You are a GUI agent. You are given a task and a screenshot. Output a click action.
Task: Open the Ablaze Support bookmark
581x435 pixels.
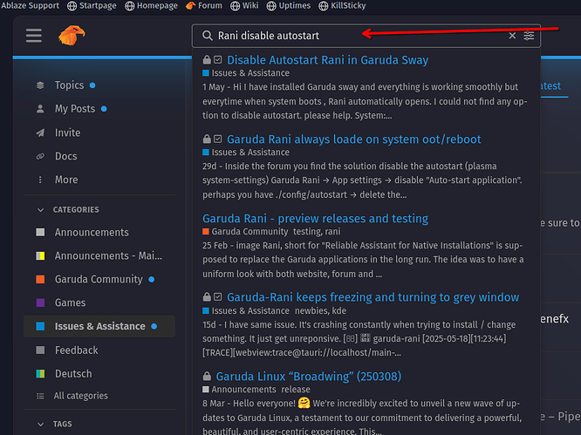30,5
